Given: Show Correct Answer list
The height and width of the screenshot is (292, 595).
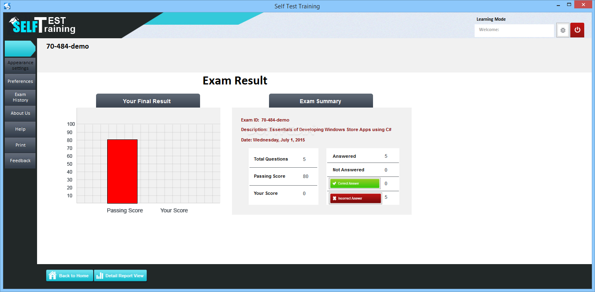Looking at the screenshot, I should pyautogui.click(x=355, y=184).
